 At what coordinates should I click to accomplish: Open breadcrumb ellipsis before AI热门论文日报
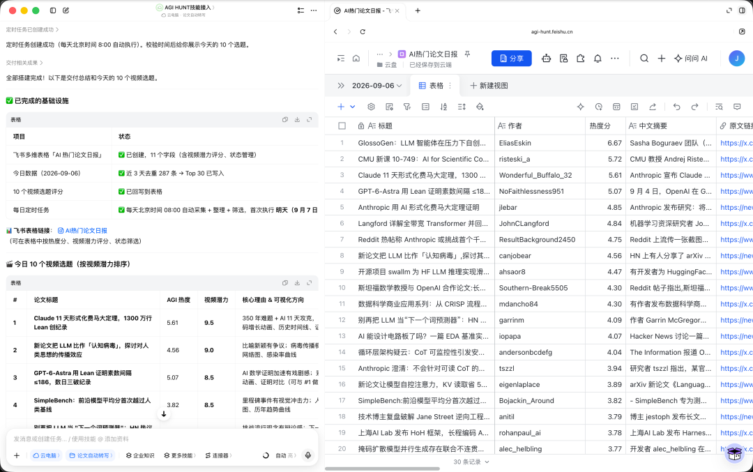pos(379,54)
